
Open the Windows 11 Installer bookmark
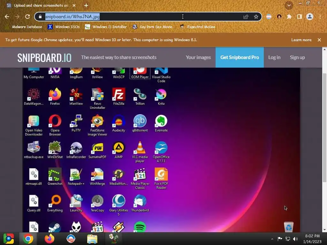coord(106,27)
